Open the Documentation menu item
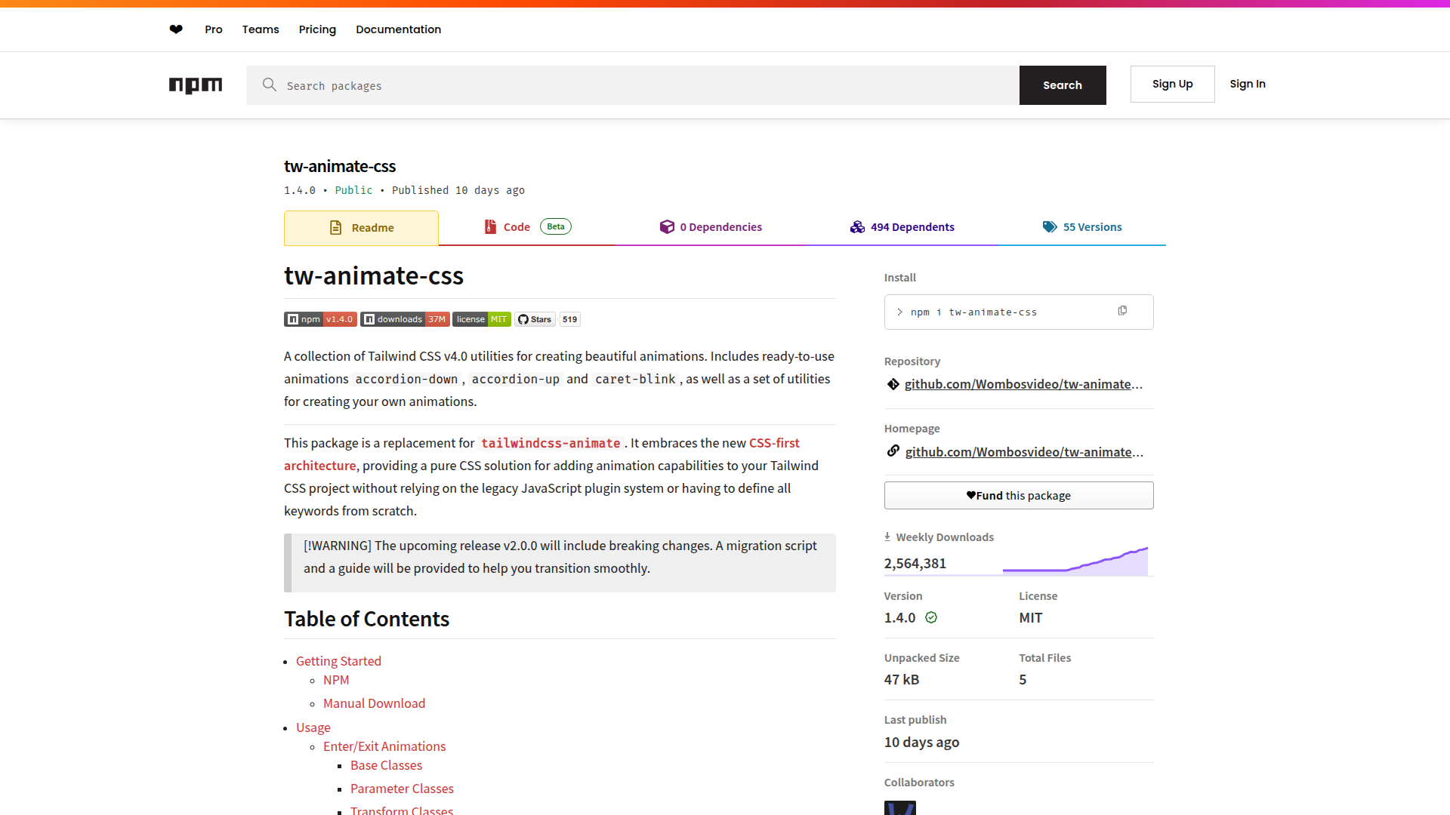The image size is (1450, 815). point(398,29)
